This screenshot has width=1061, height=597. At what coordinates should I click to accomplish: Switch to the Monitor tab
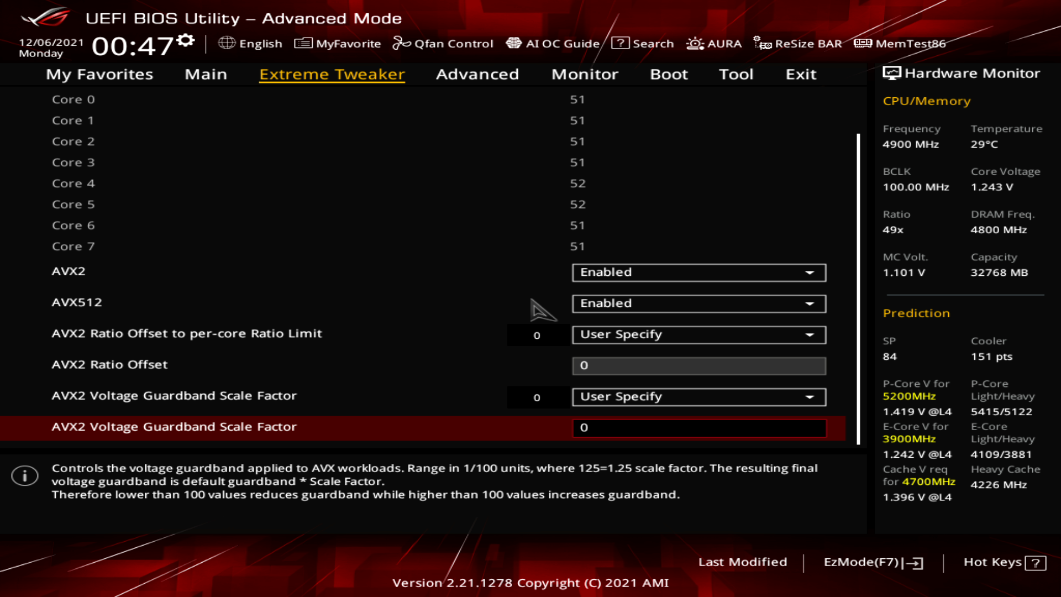click(x=585, y=74)
